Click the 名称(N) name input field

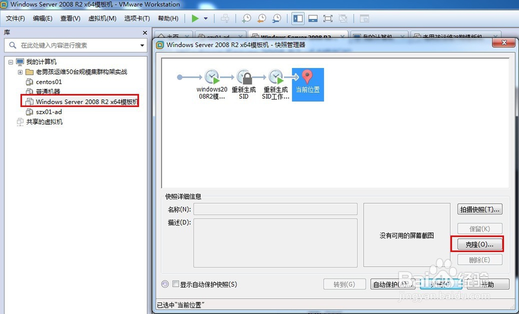[276, 209]
